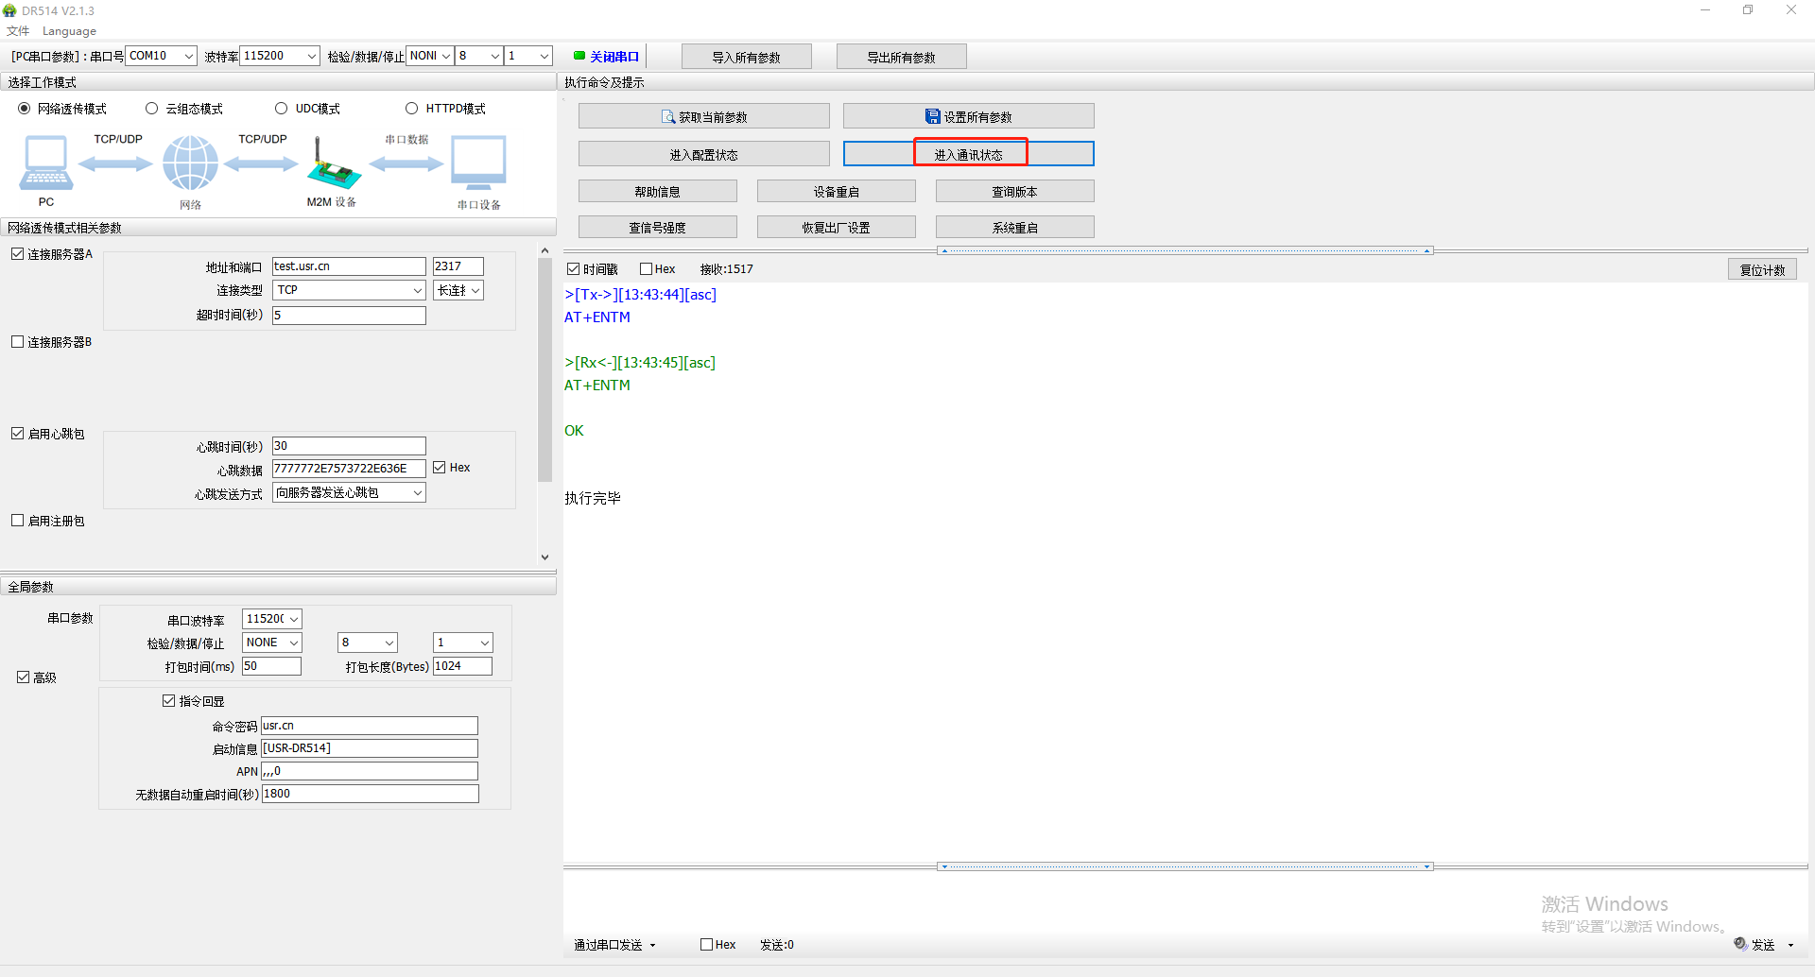Screen dimensions: 1815x977
Task: Select the HTTPD mode radio button
Action: 412,109
